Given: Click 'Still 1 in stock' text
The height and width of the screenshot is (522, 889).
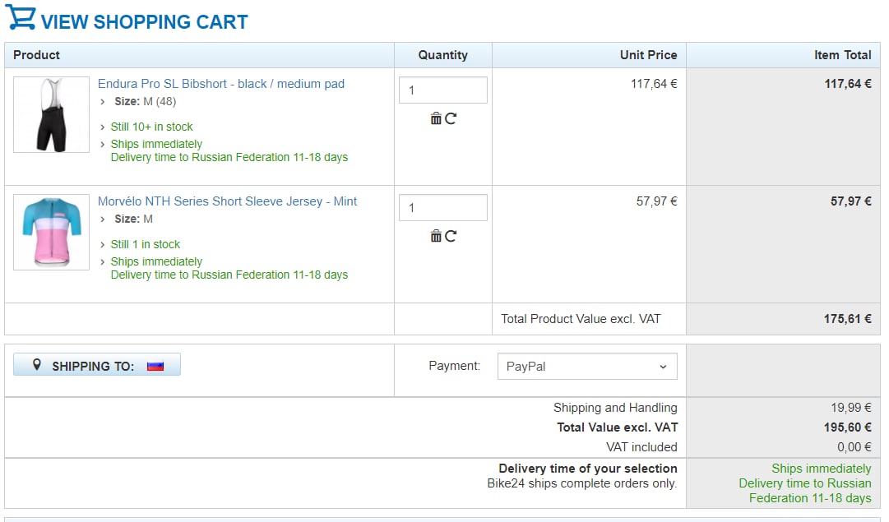Looking at the screenshot, I should coord(145,244).
